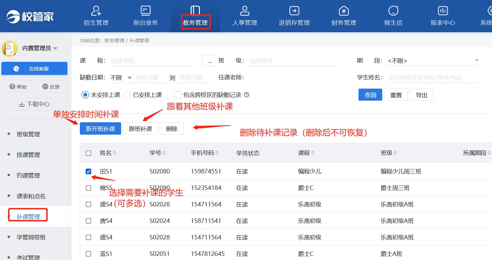Check the 唐S4 row checkbox

[88, 221]
